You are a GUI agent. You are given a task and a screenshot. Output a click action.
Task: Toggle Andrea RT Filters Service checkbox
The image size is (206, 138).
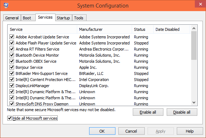(x=12, y=49)
